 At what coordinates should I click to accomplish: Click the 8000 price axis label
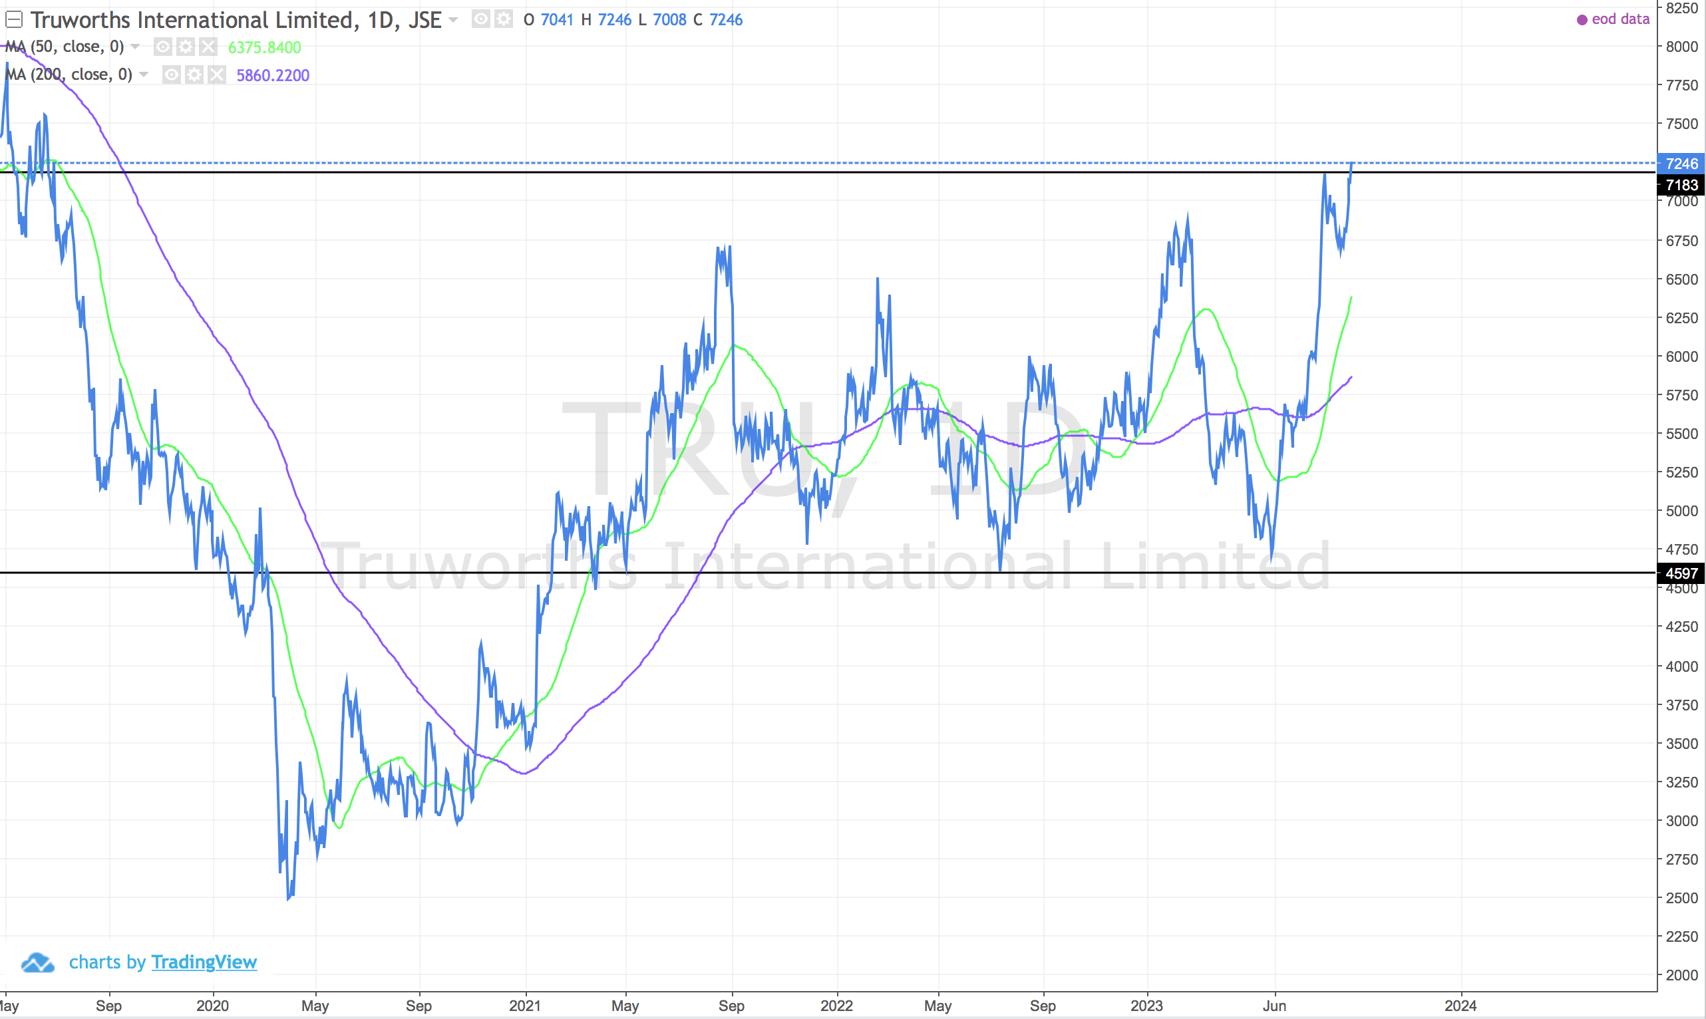coord(1681,47)
